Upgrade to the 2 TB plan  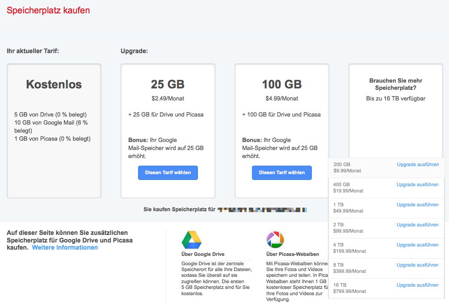click(x=417, y=225)
